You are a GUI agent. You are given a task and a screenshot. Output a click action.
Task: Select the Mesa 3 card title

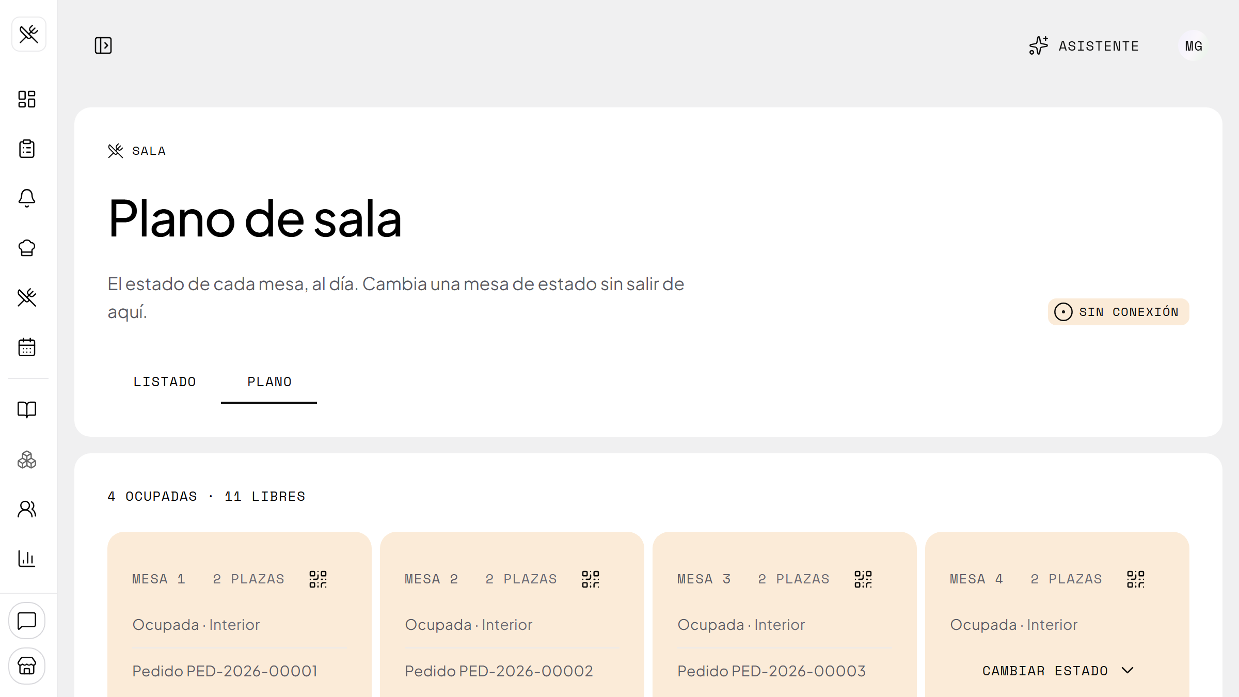(x=704, y=579)
